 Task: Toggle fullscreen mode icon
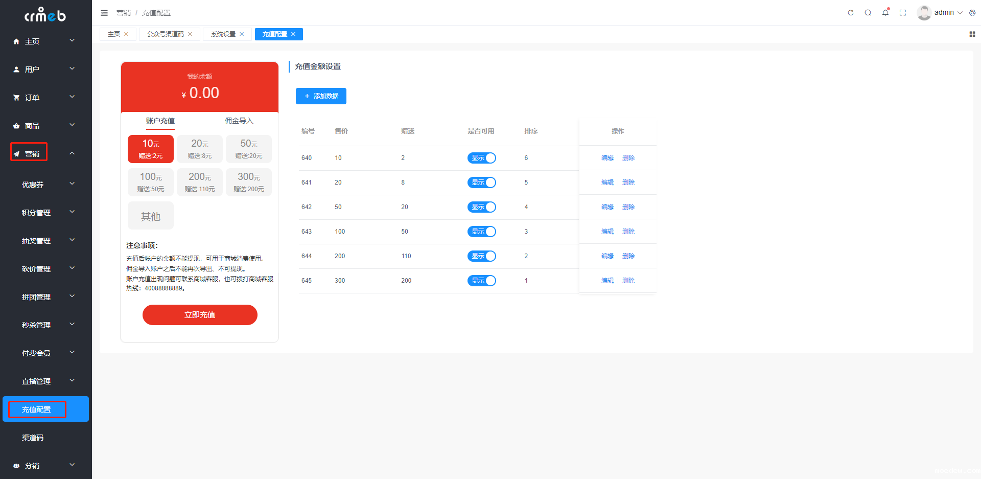pyautogui.click(x=903, y=13)
